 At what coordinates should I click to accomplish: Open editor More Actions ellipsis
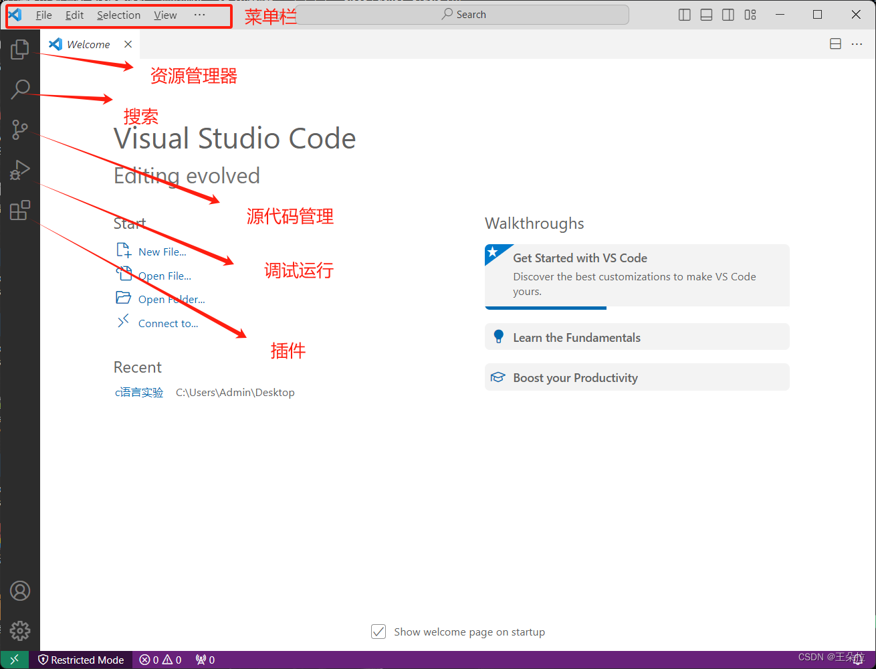point(857,44)
